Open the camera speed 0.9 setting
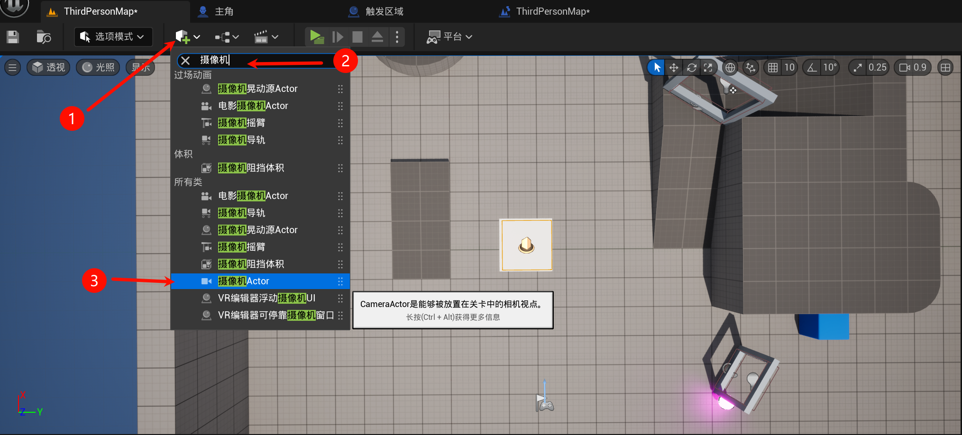The image size is (962, 435). [913, 68]
